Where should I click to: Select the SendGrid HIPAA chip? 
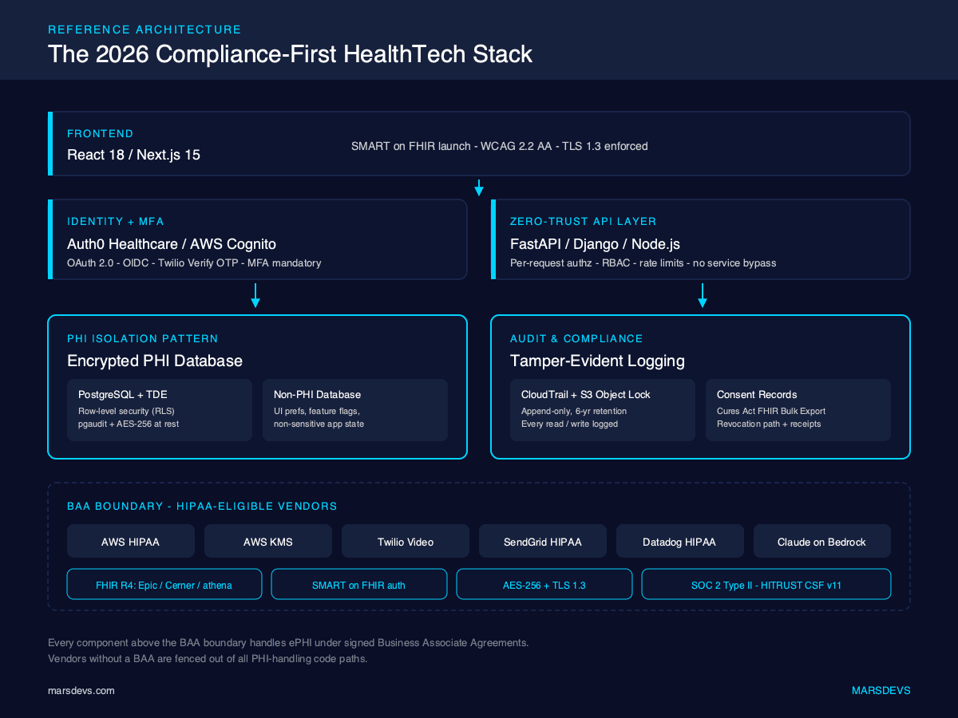click(543, 541)
